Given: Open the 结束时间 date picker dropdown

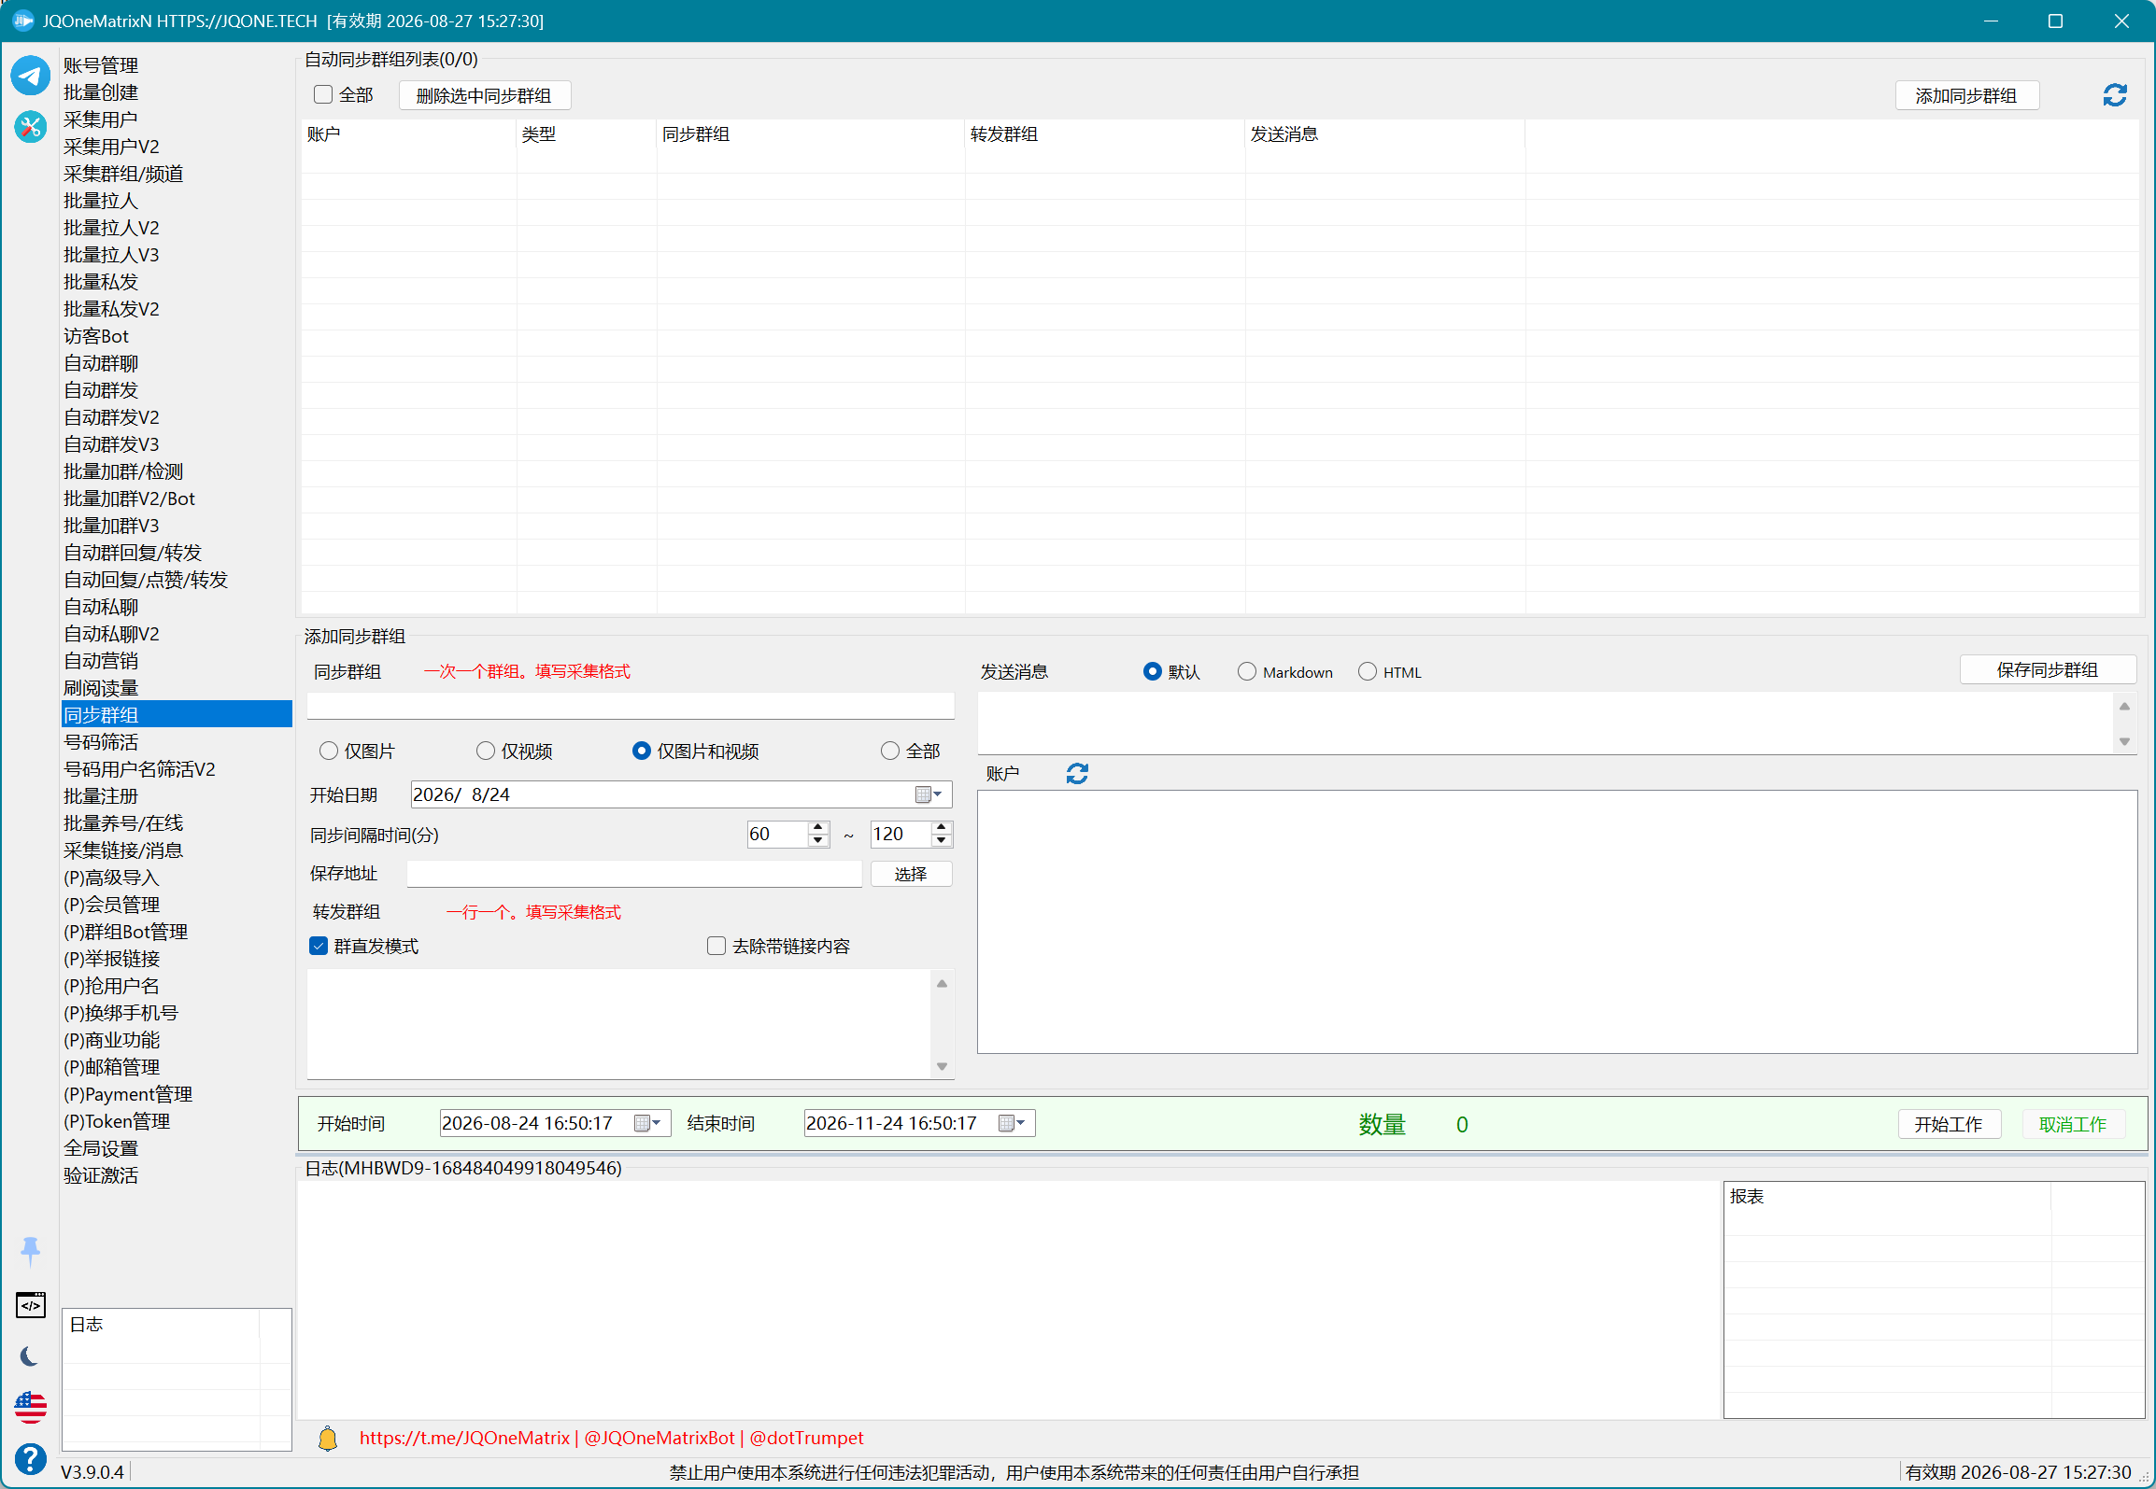Looking at the screenshot, I should click(1013, 1123).
